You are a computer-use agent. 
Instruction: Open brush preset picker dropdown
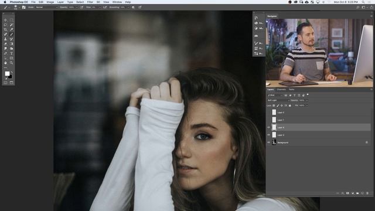point(19,8)
